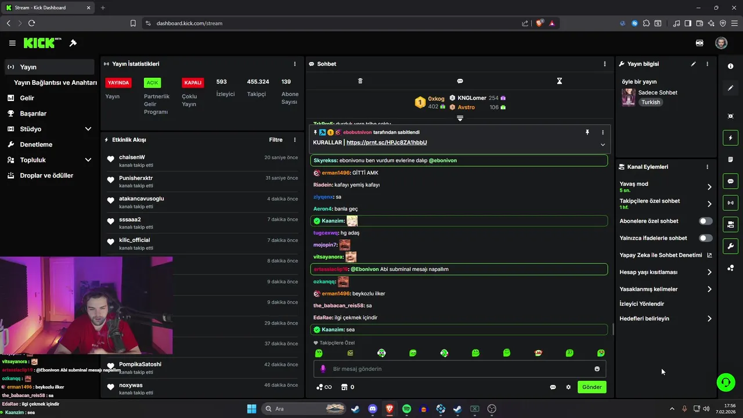Viewport: 743px width, 418px height.
Task: Open three-dot menu on pinned message
Action: coord(603,132)
